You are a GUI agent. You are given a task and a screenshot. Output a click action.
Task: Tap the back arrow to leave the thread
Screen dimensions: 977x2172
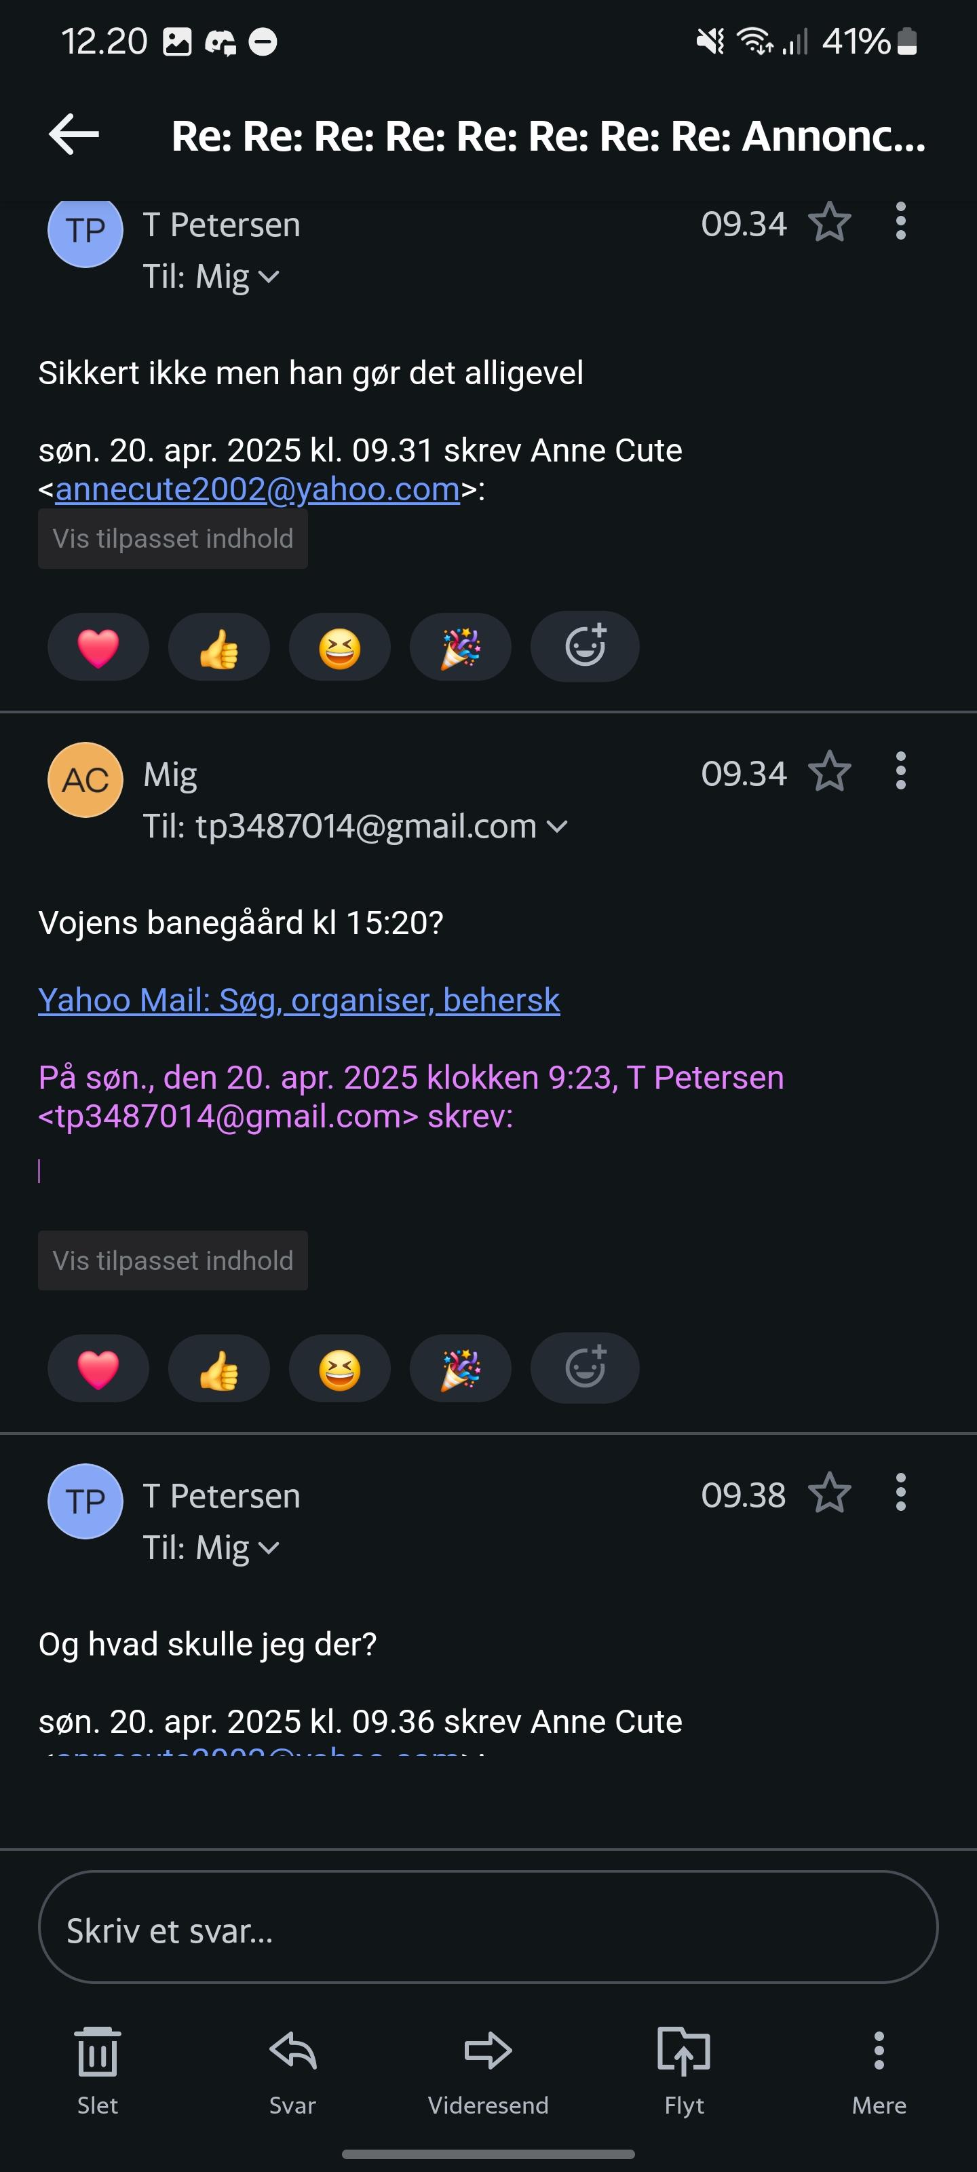(x=74, y=135)
